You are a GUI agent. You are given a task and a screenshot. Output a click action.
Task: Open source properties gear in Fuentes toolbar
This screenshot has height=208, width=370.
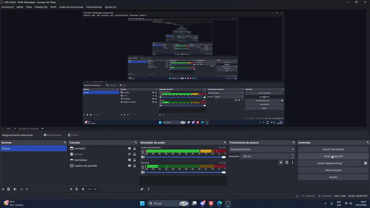(83, 189)
